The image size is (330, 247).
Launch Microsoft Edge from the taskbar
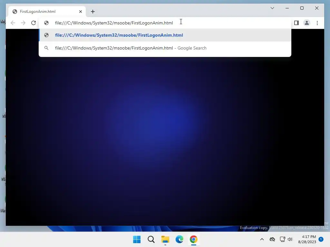click(179, 239)
